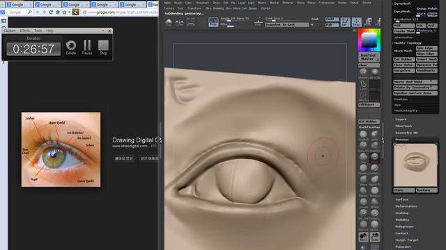The height and width of the screenshot is (250, 446).
Task: Adjust the Angle Of View slider
Action: 235,19
